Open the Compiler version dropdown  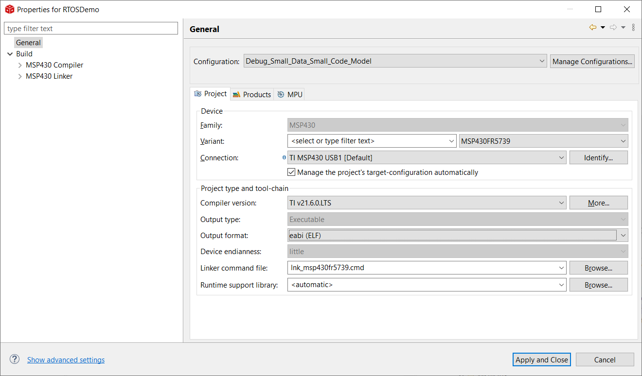point(427,203)
